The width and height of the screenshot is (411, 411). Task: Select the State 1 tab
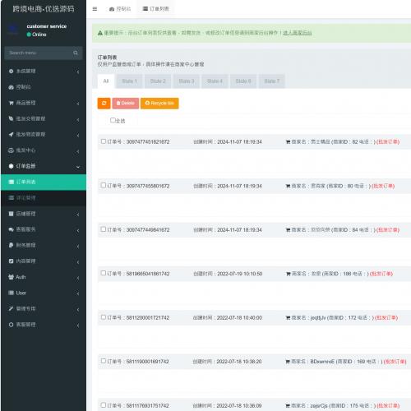point(129,81)
